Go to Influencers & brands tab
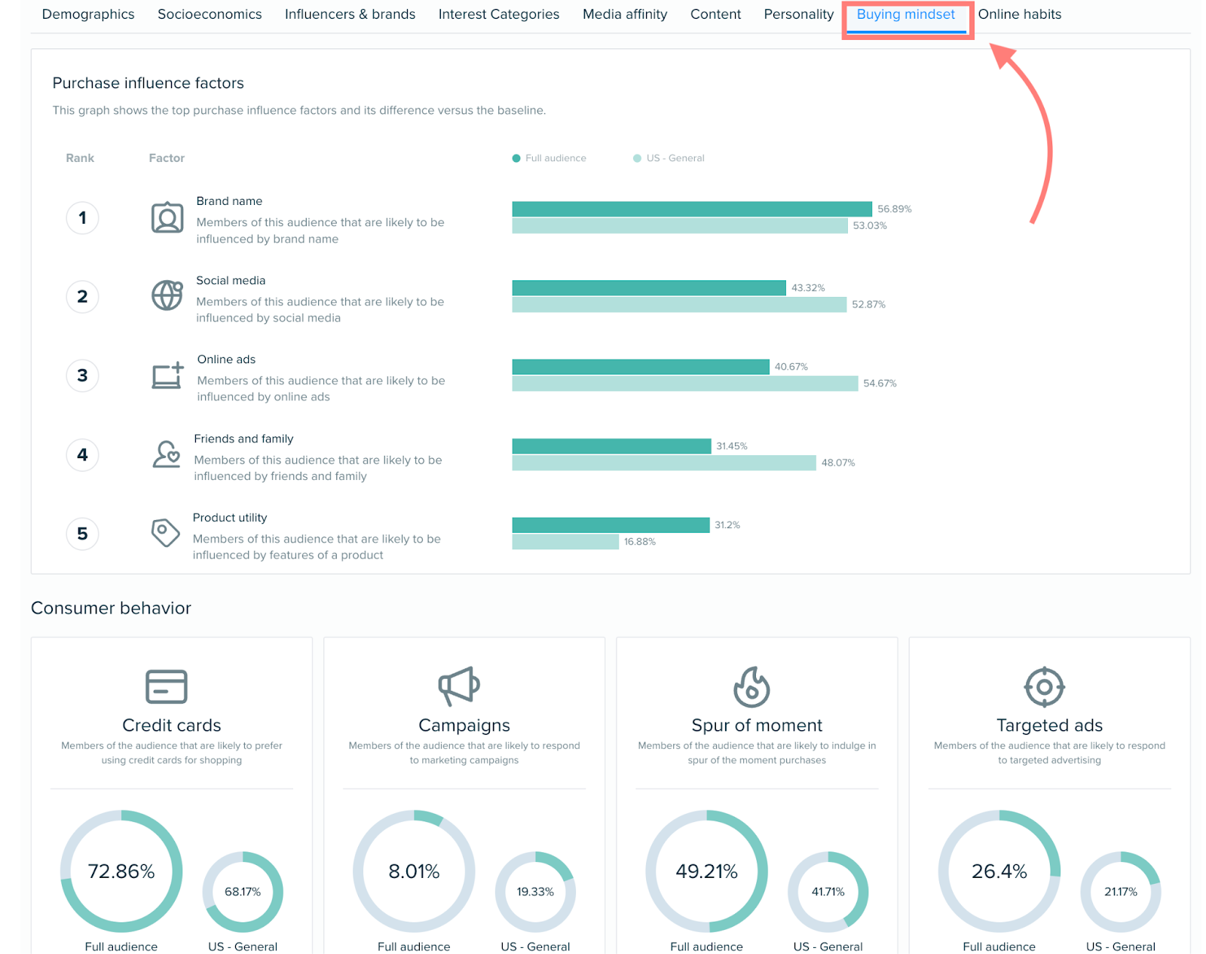Viewport: 1206px width, 954px height. pos(350,14)
